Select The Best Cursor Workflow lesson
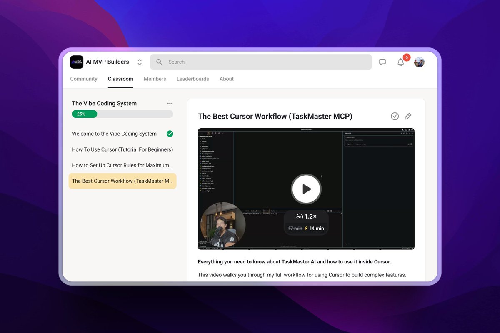 pyautogui.click(x=122, y=181)
